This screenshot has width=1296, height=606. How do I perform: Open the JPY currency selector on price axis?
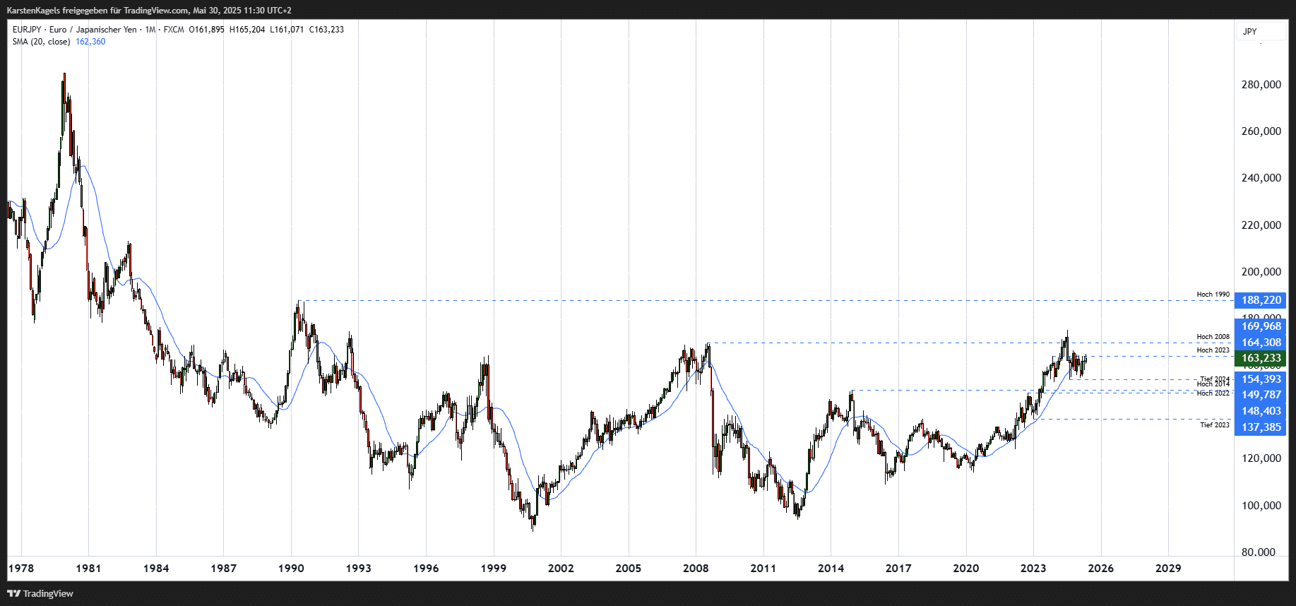click(1261, 31)
